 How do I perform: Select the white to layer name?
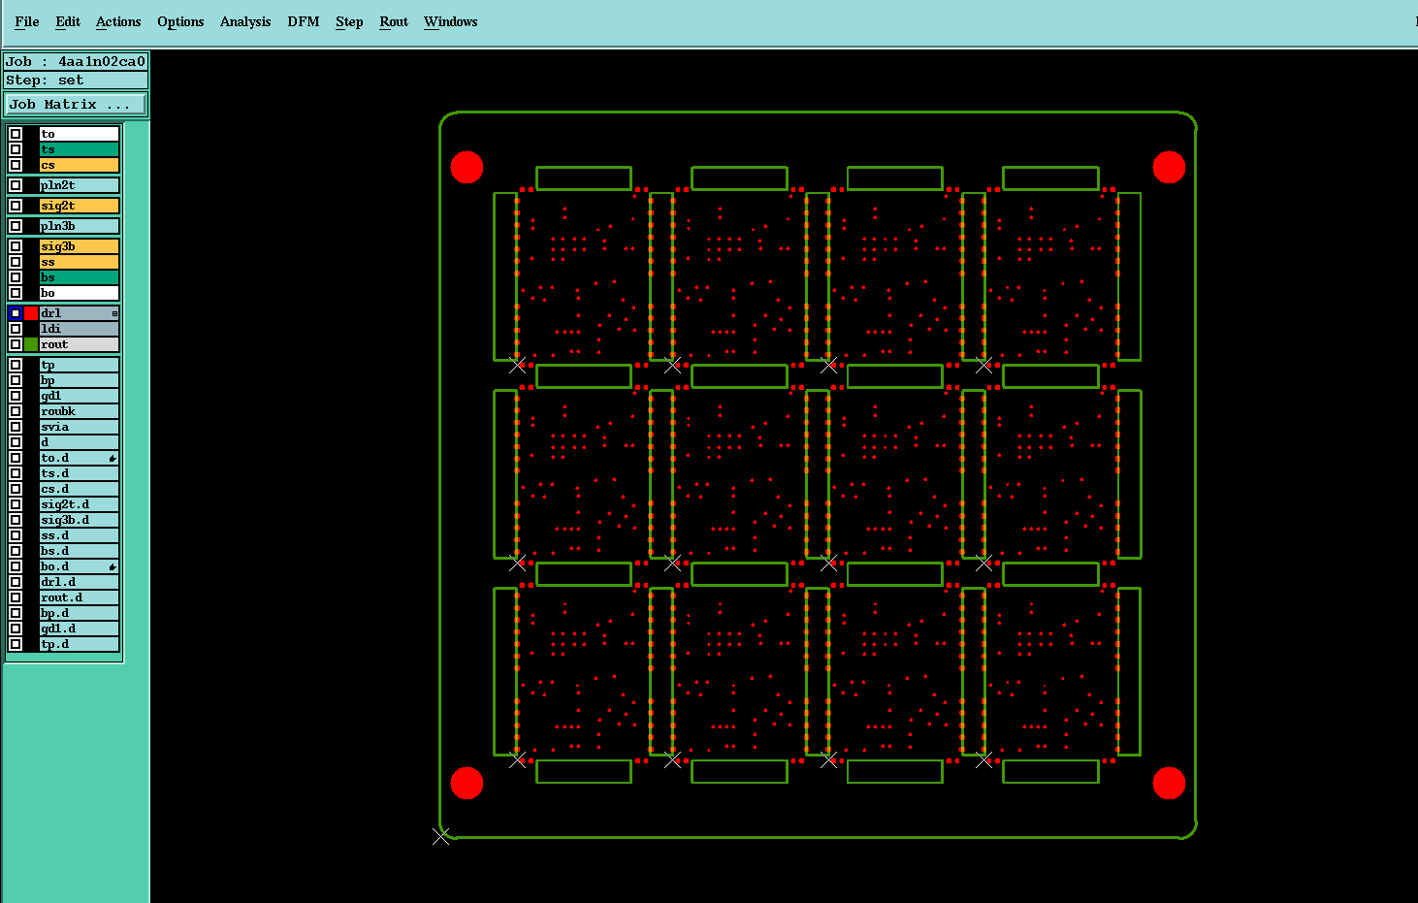pos(80,134)
